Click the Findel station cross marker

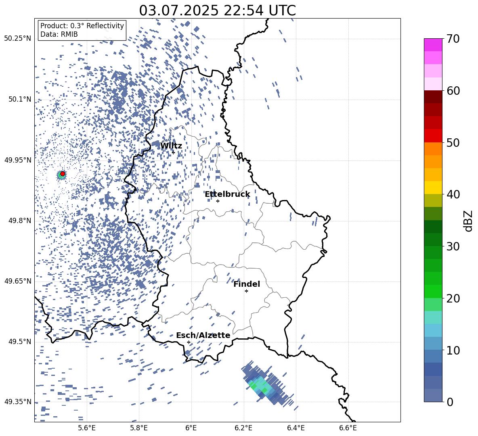246,291
